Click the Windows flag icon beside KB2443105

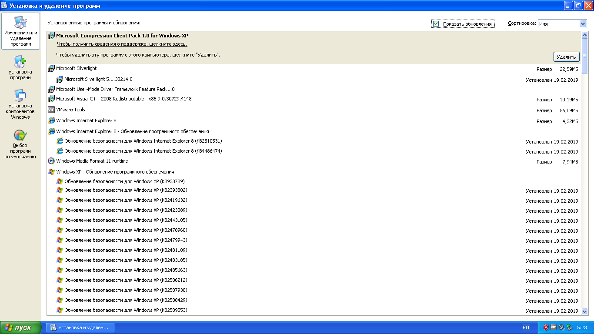click(x=60, y=220)
